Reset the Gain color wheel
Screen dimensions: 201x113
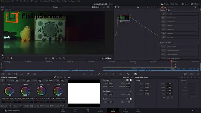tap(48, 84)
